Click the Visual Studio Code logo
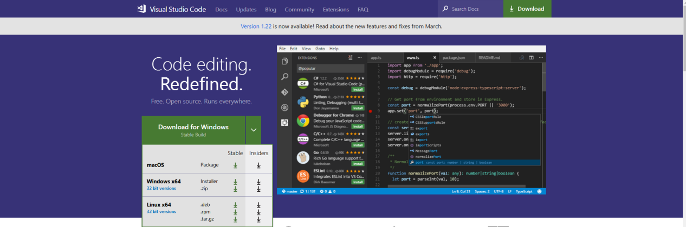This screenshot has height=227, width=686. pyautogui.click(x=142, y=9)
